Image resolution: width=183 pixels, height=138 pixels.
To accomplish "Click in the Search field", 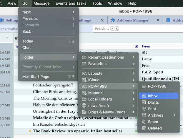I will click(x=138, y=29).
